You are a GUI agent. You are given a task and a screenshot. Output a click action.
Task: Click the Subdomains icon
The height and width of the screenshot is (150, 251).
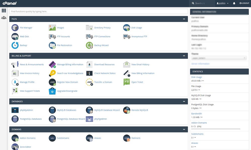coord(52,138)
